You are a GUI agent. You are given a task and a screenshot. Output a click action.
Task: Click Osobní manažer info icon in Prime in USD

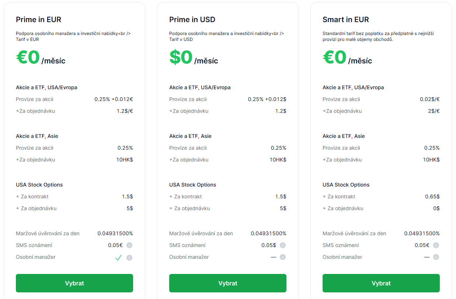(x=283, y=257)
